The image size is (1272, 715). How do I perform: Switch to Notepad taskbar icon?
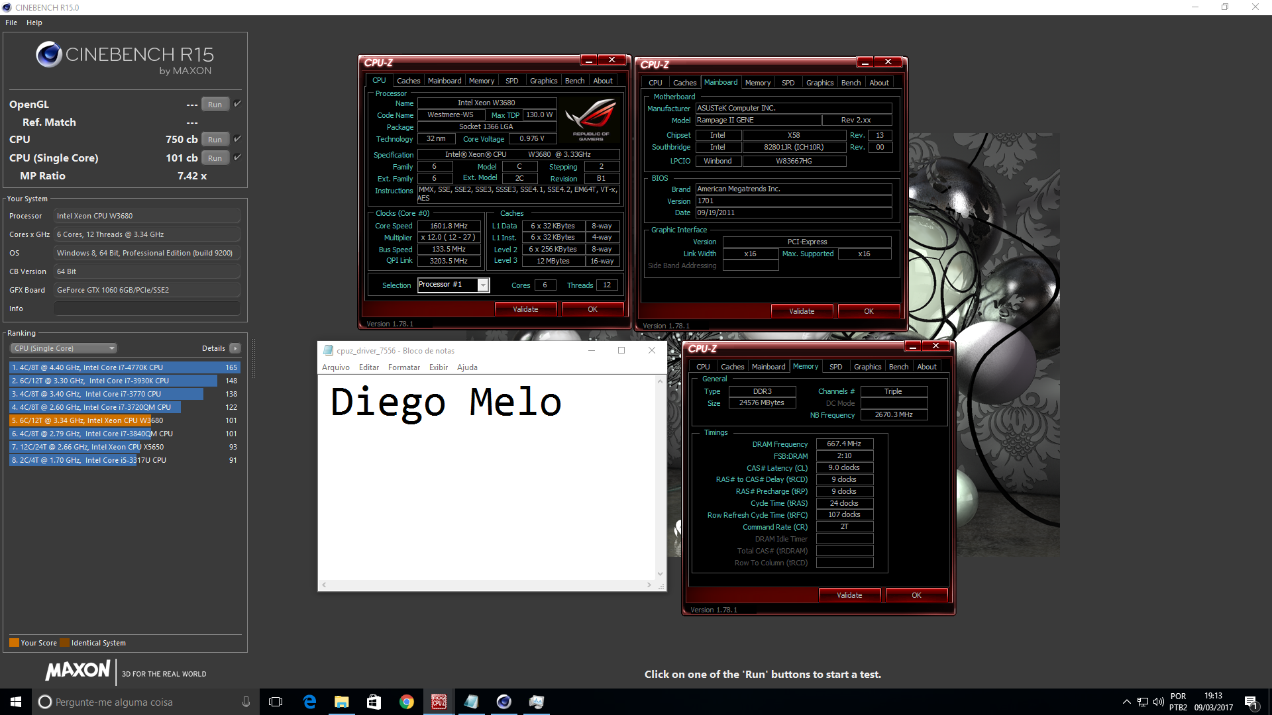(471, 702)
